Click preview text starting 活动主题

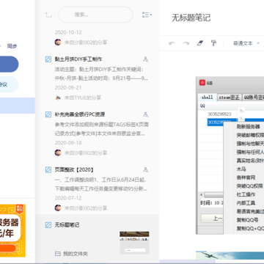click(101, 74)
